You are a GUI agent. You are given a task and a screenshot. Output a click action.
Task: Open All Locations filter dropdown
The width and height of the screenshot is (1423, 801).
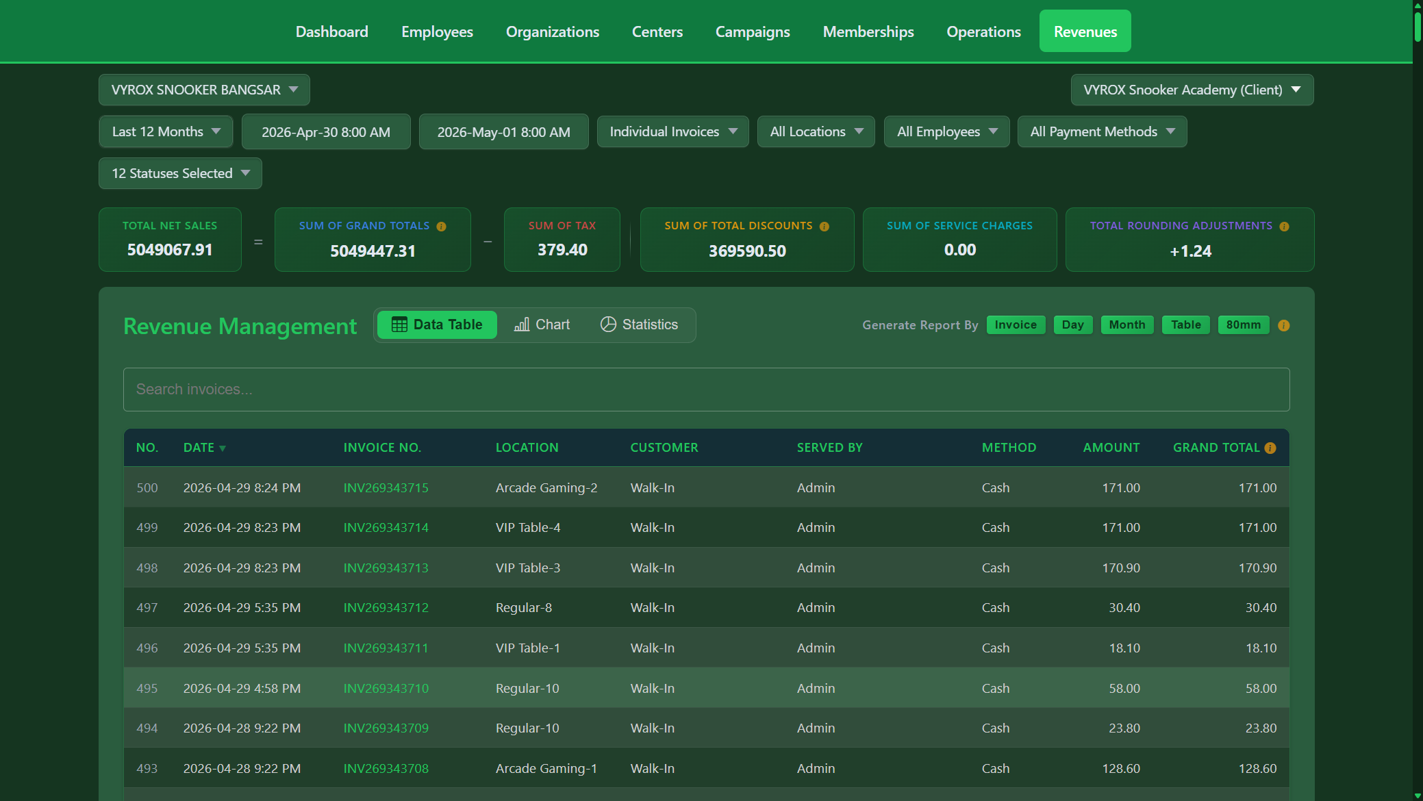pyautogui.click(x=816, y=131)
